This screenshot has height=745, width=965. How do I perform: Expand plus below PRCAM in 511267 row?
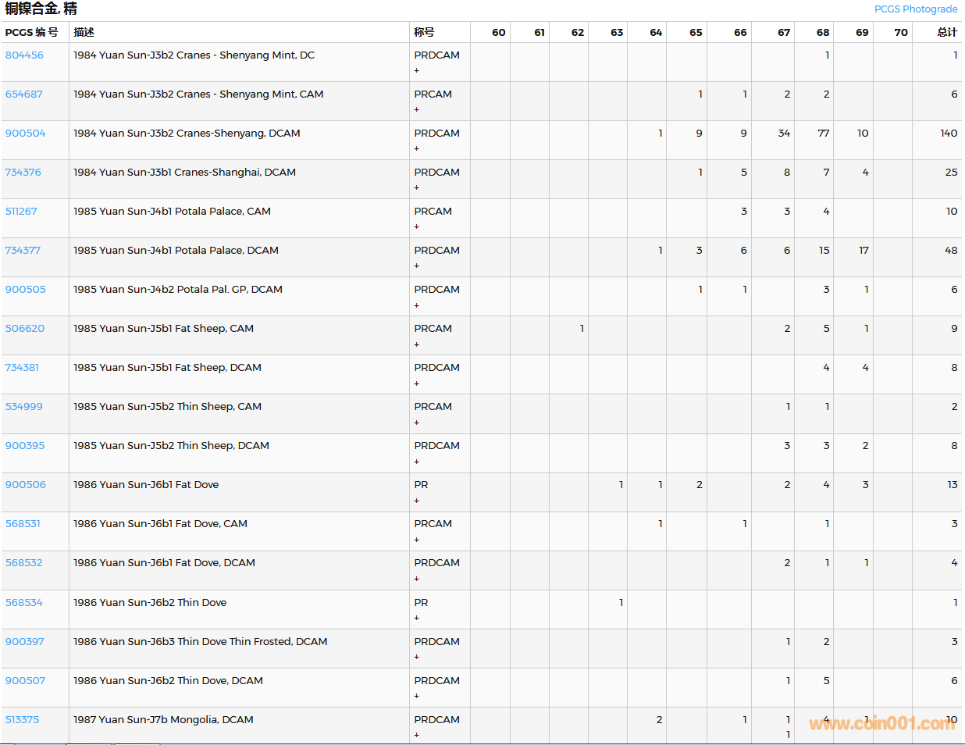point(417,226)
